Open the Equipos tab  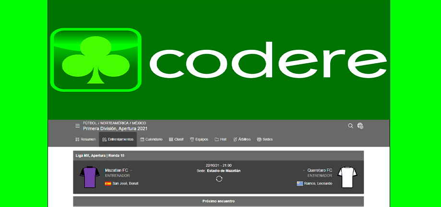click(x=199, y=139)
